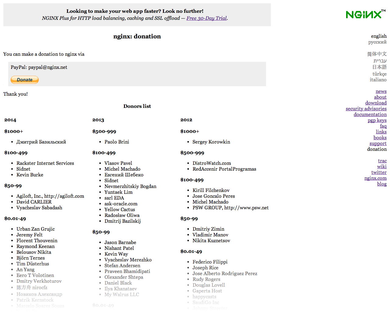
Task: Visit the nginx.com link
Action: (375, 178)
